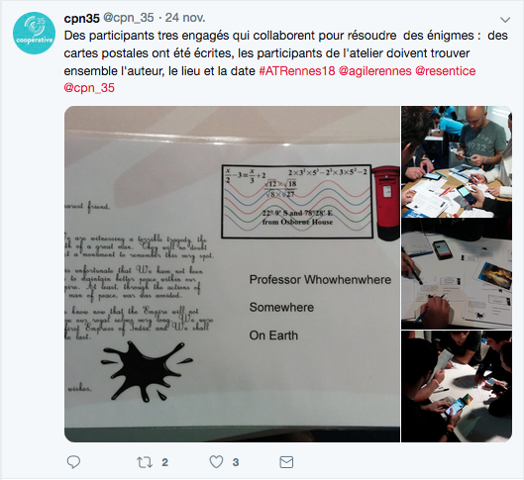Follow the @cpn_35 mention in tweet text
This screenshot has height=480, width=524.
[89, 88]
